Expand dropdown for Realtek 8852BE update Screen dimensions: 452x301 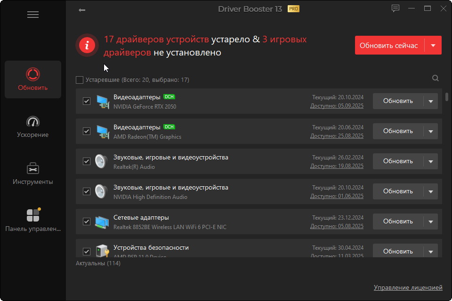(431, 222)
